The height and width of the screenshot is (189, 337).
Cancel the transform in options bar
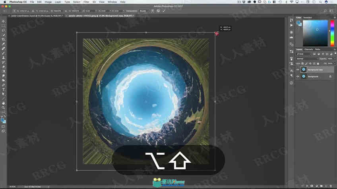pyautogui.click(x=158, y=11)
